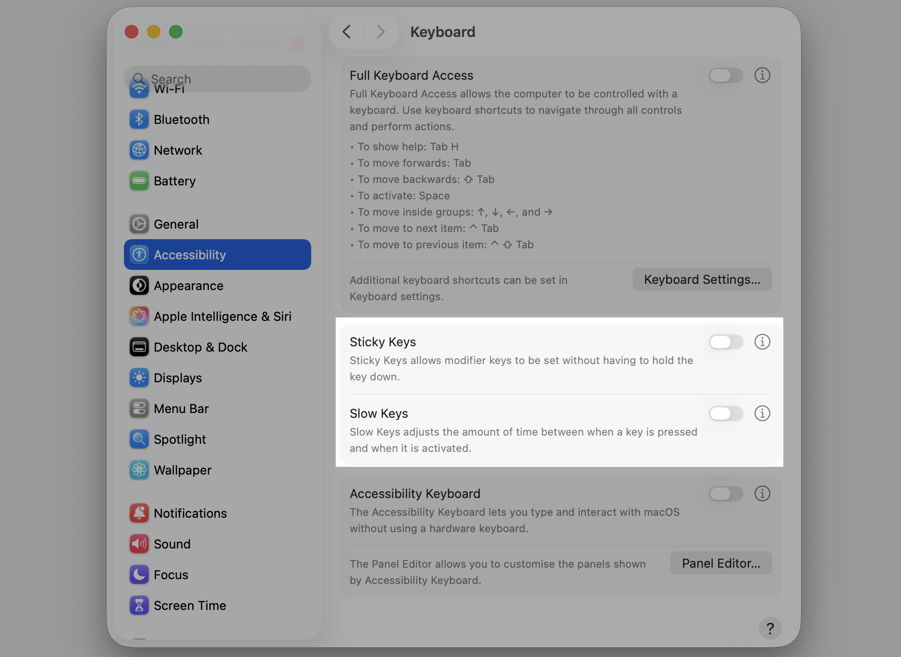Show info for Accessibility Keyboard
Viewport: 901px width, 657px height.
[x=762, y=494]
